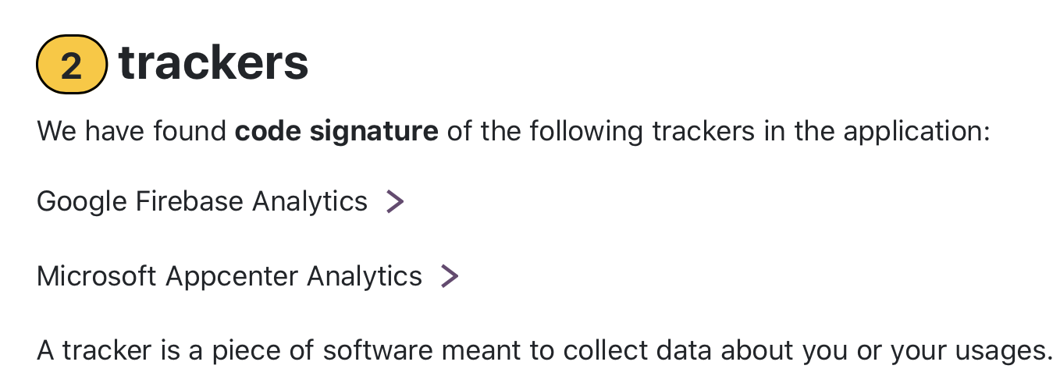Open the Google Firebase Analytics link

202,201
